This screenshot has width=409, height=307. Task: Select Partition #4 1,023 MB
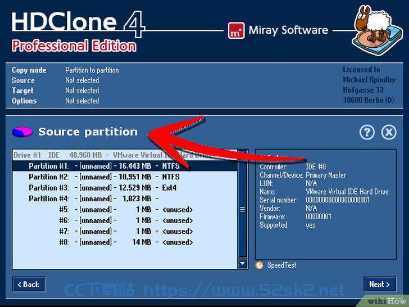tap(125, 198)
